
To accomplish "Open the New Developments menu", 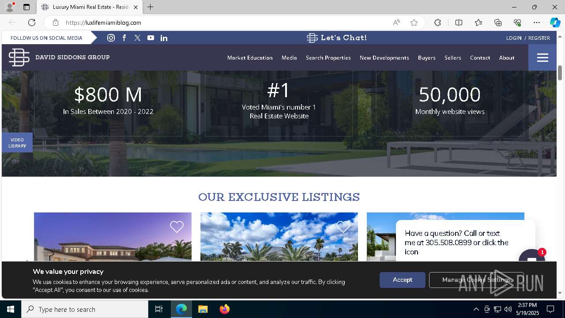I will [384, 58].
